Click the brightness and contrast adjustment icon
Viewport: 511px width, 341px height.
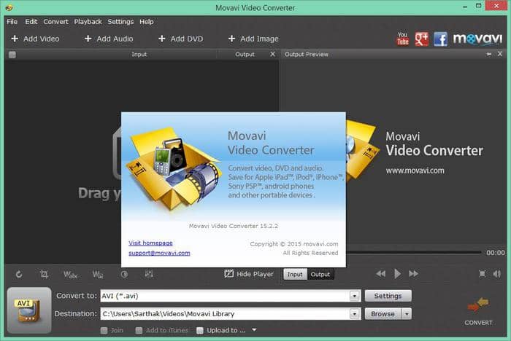tap(123, 274)
